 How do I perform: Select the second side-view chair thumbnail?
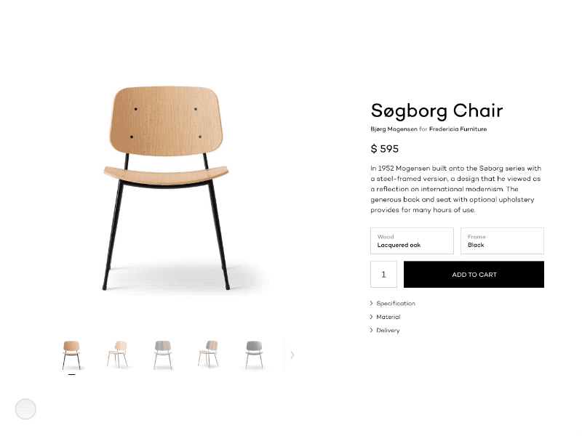tap(118, 354)
